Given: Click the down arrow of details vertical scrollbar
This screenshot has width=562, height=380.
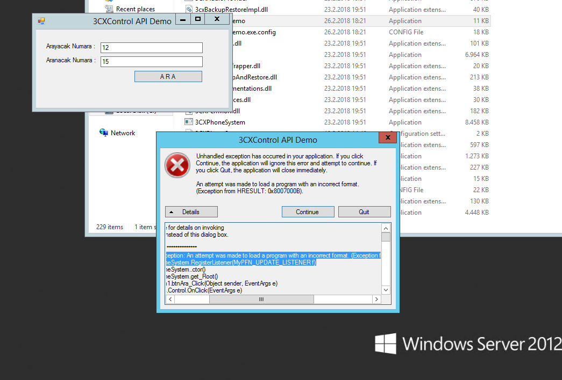Looking at the screenshot, I should click(x=386, y=290).
